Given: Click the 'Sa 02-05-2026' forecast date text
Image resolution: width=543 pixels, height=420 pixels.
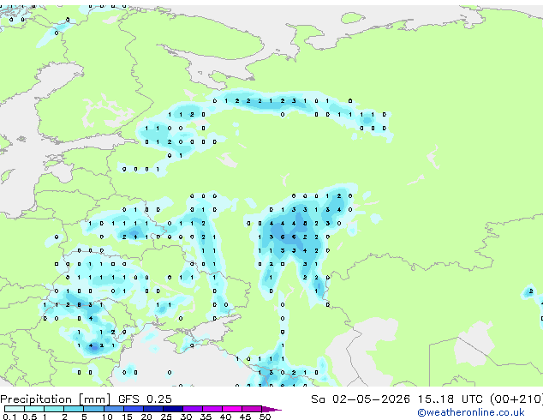Looking at the screenshot, I should (361, 399).
